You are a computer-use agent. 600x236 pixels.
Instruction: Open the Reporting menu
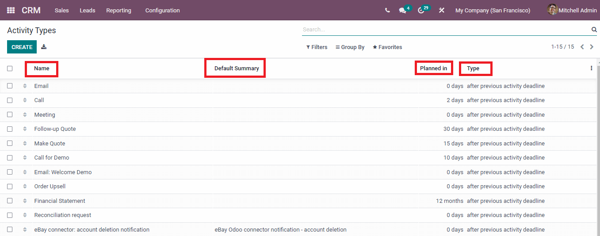[118, 10]
